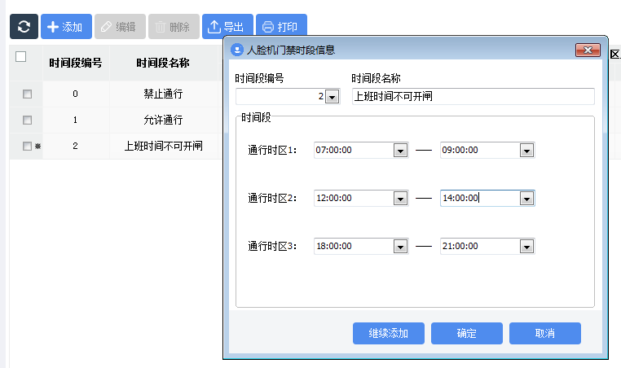Image resolution: width=621 pixels, height=368 pixels.
Task: Click the greyed 编辑 edit button
Action: [120, 27]
